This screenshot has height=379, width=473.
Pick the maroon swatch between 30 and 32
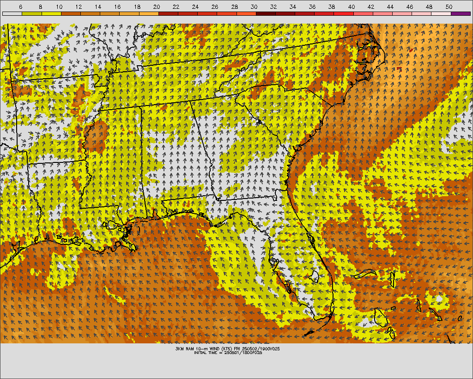[266, 13]
